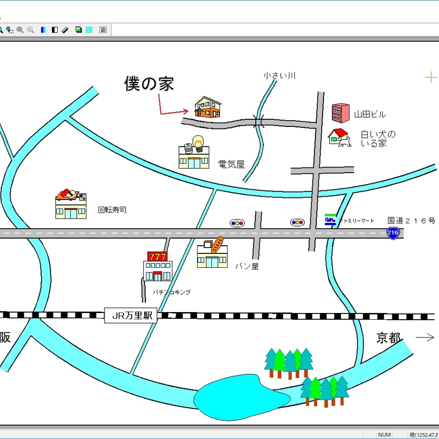Select the 白い犬のいる家 label

[378, 138]
